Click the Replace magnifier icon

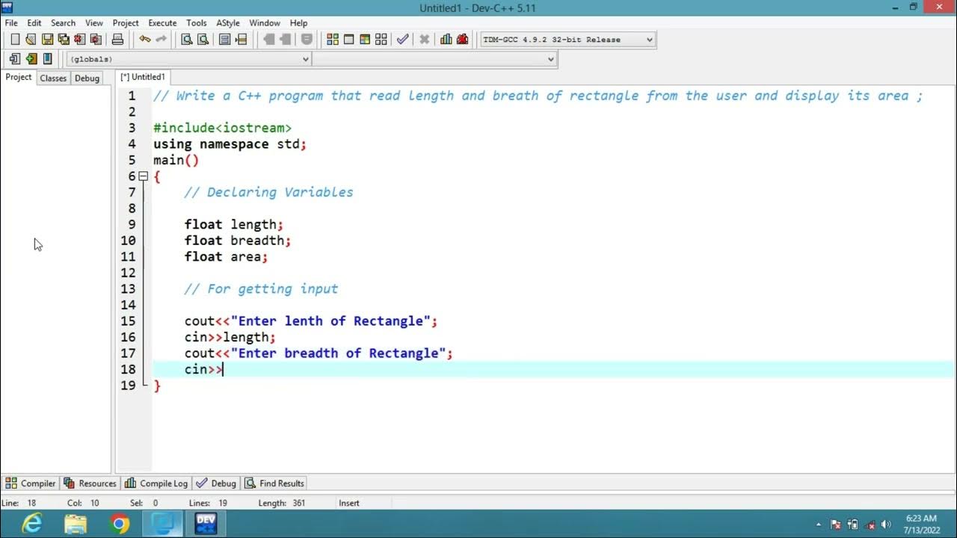coord(203,40)
